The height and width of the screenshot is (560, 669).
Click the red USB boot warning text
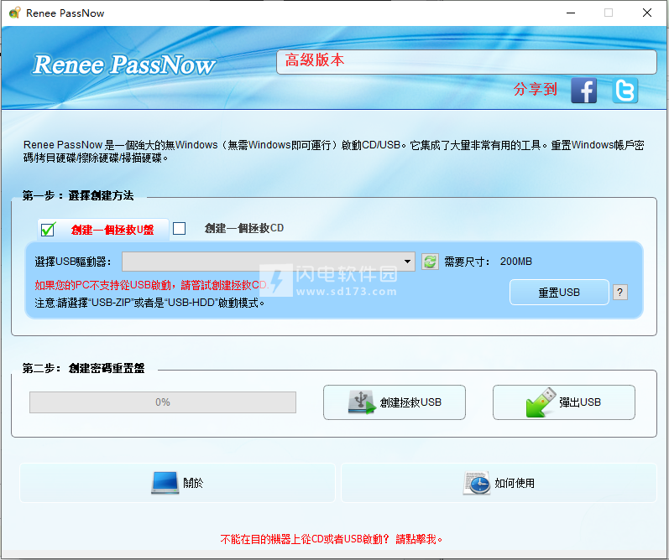pos(151,285)
